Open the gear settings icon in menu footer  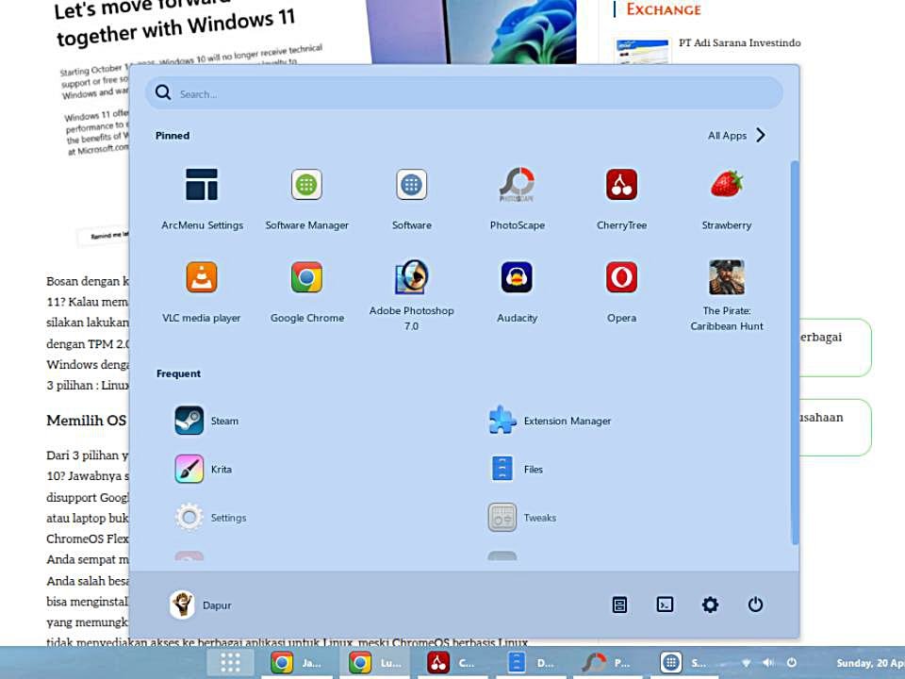point(710,604)
